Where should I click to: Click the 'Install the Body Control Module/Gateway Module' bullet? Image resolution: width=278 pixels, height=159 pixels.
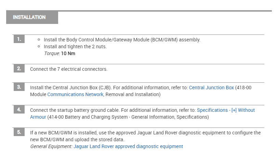122,40
